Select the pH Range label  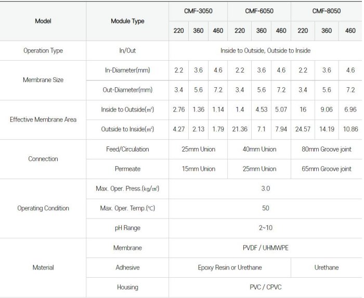pos(127,228)
